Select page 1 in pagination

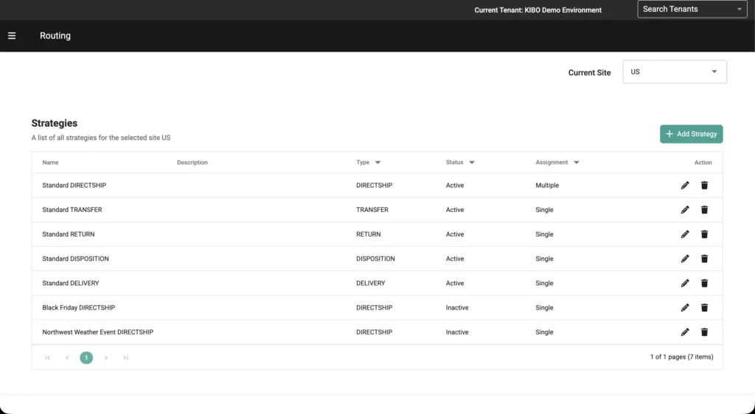[x=86, y=357]
